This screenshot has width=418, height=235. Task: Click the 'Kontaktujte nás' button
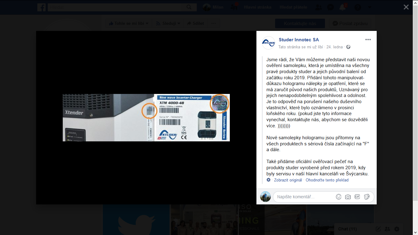[300, 24]
